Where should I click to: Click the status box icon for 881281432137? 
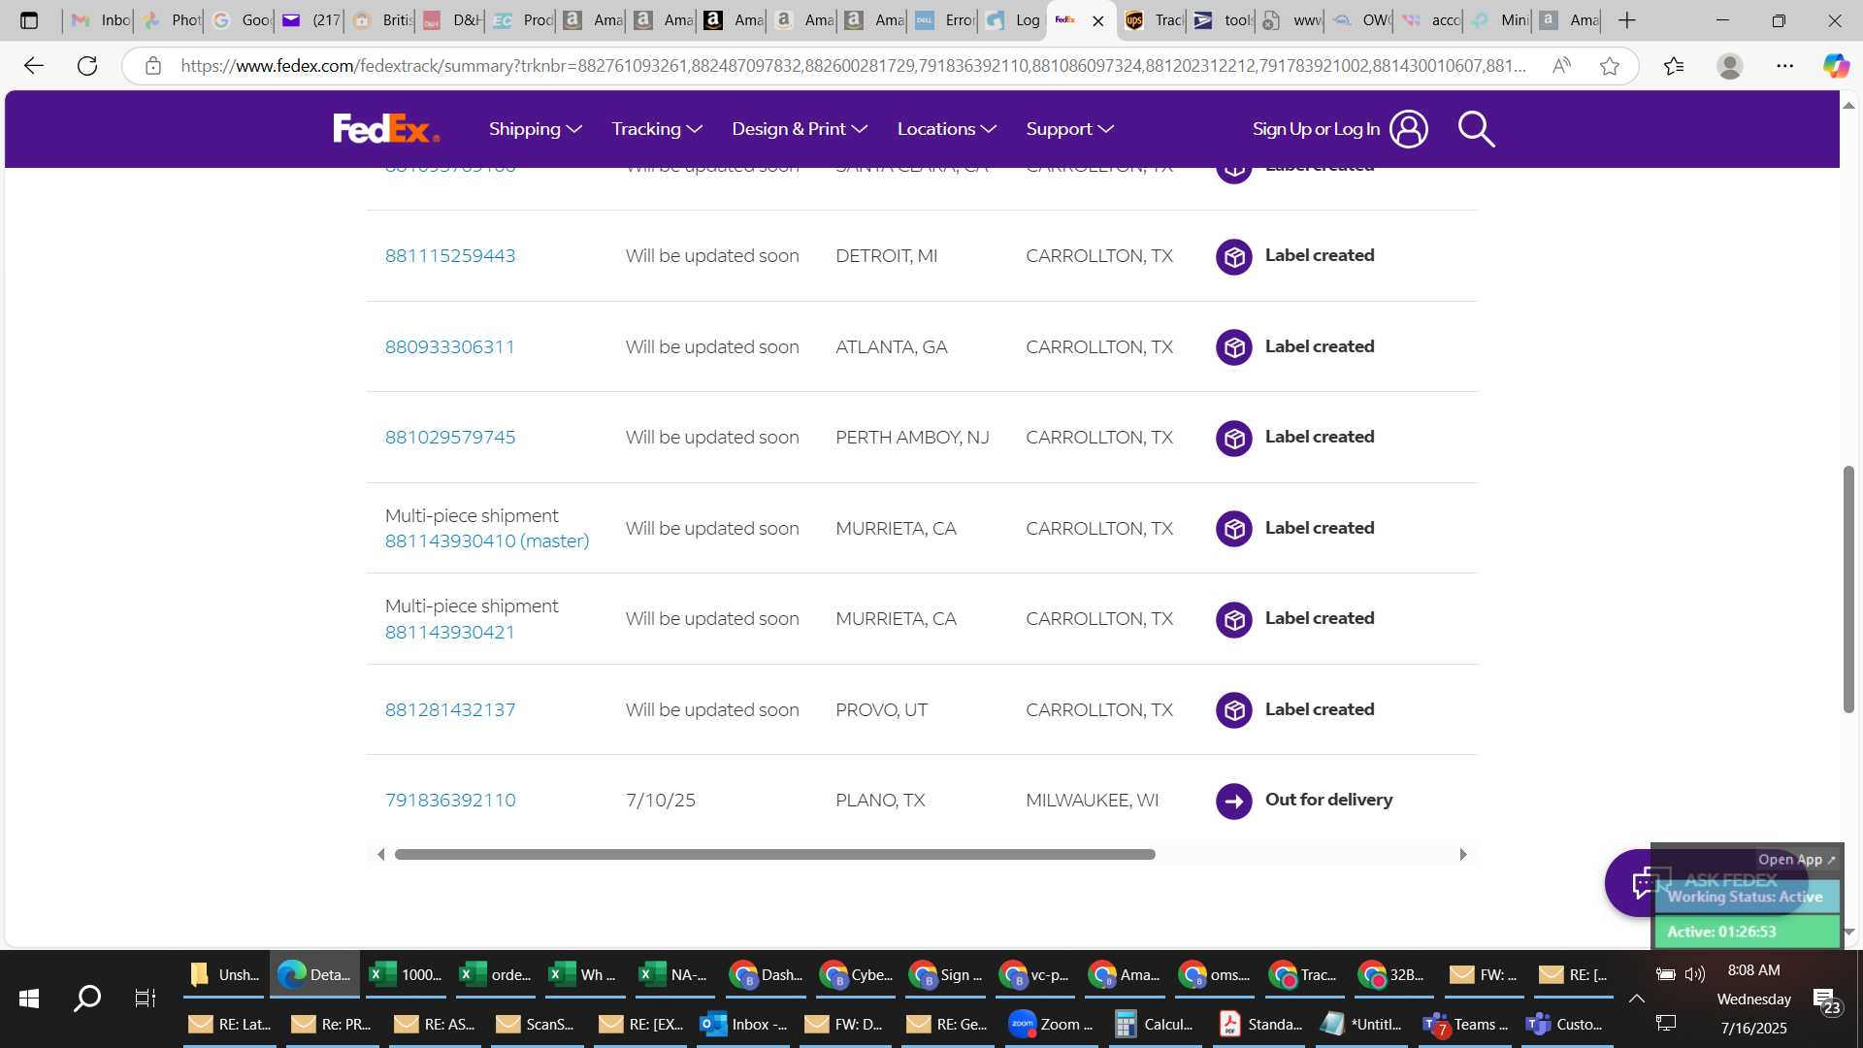click(x=1234, y=710)
